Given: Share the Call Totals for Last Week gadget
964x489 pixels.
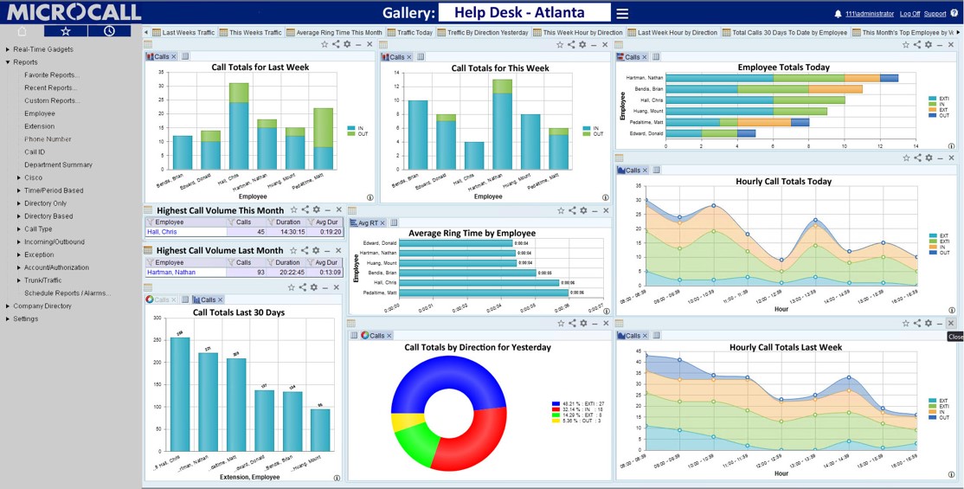Looking at the screenshot, I should (x=336, y=44).
